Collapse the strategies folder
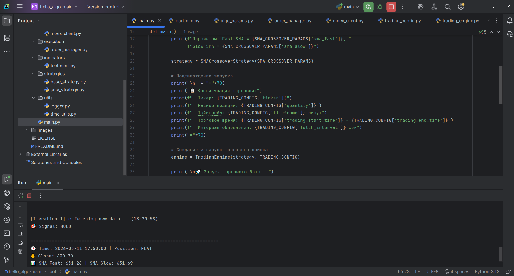This screenshot has width=514, height=276. tap(33, 74)
